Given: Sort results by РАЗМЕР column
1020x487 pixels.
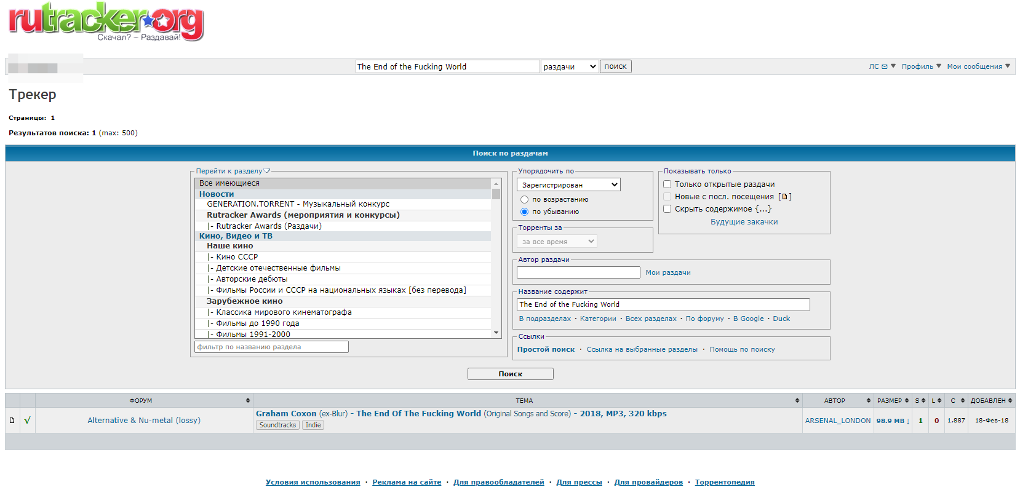Looking at the screenshot, I should [893, 400].
